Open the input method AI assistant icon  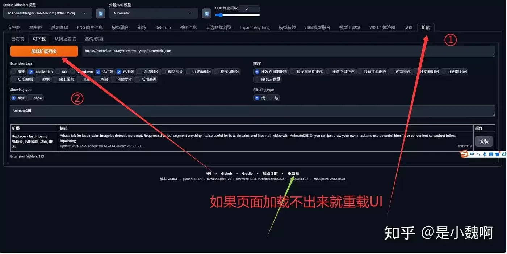(x=504, y=154)
